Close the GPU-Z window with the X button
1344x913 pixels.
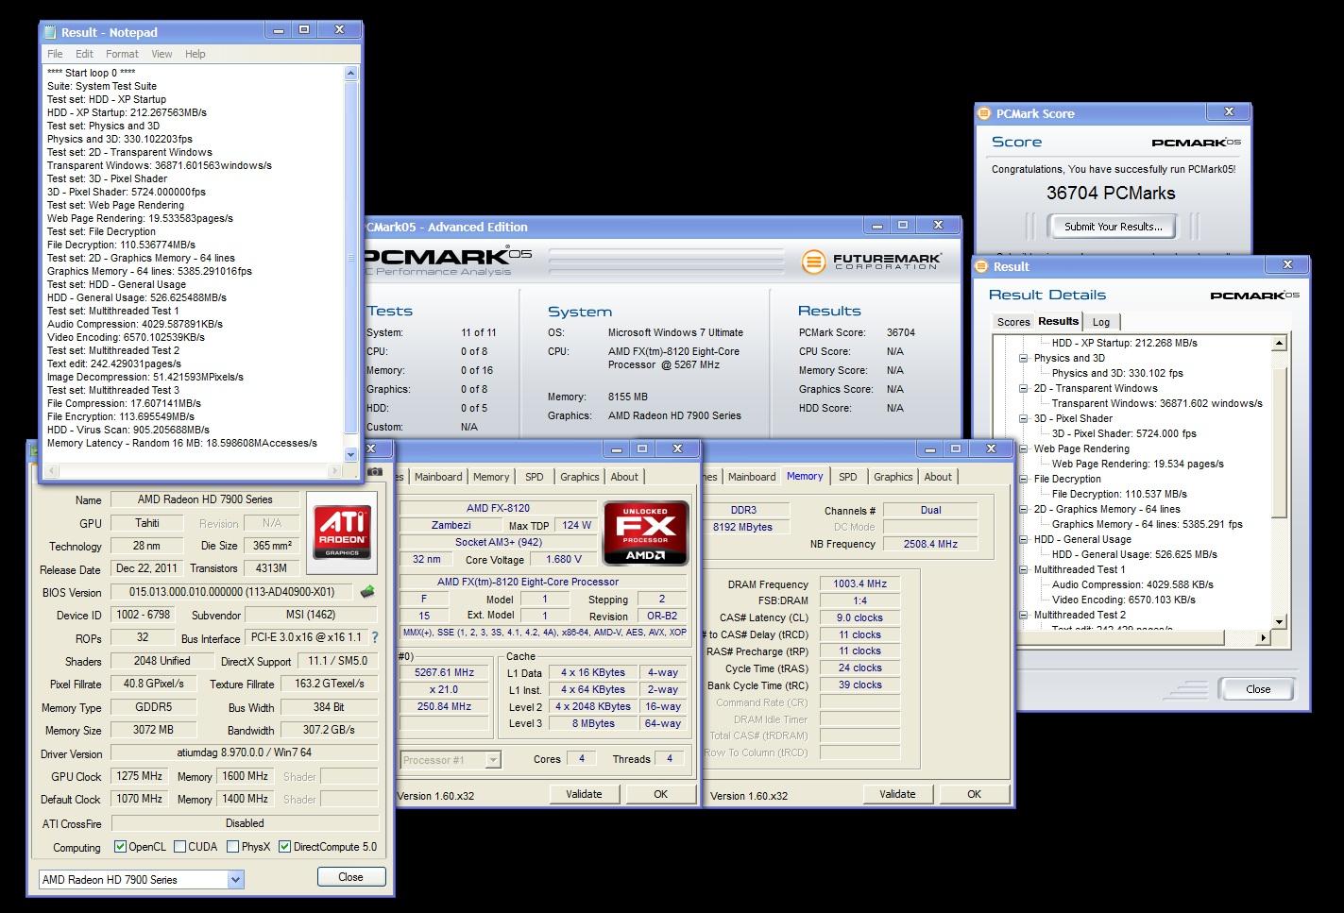click(x=370, y=448)
